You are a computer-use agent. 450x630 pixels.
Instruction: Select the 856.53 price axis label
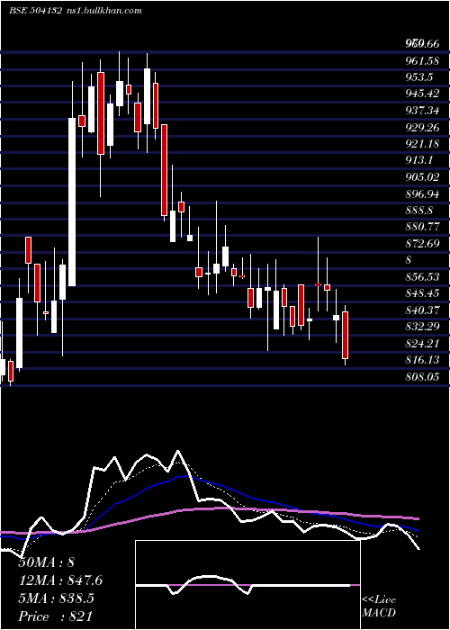(422, 277)
